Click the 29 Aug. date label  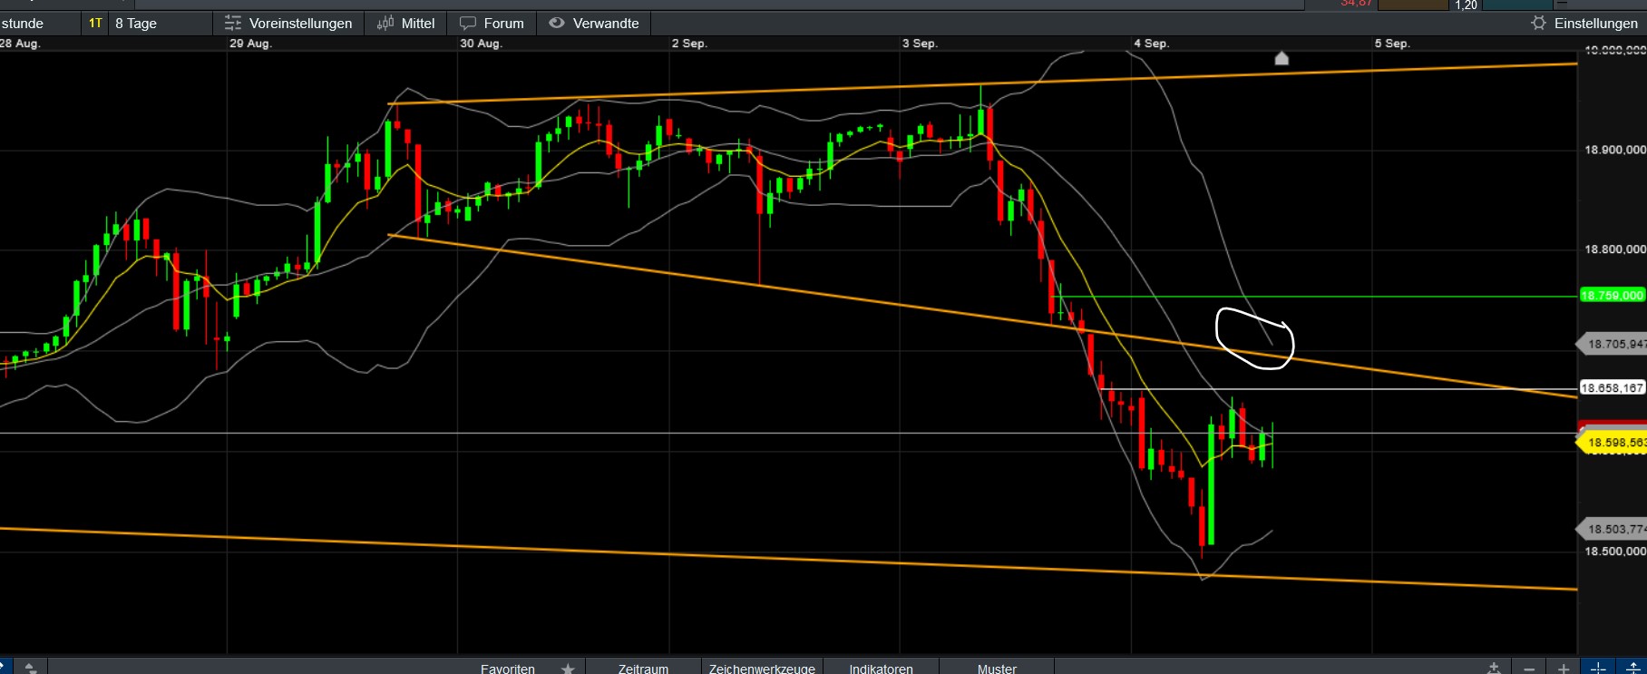[250, 44]
